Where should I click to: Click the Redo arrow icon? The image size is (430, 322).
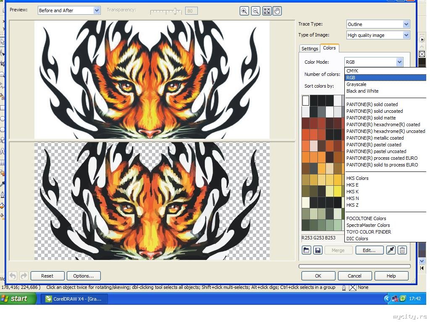(24, 275)
